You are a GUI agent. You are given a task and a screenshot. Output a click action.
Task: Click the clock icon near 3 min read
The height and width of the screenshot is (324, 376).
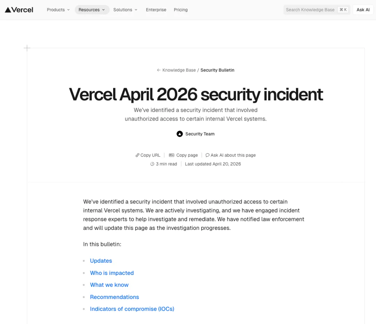(152, 164)
